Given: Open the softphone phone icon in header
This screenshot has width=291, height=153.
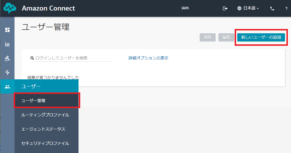Looking at the screenshot, I should [272, 8].
